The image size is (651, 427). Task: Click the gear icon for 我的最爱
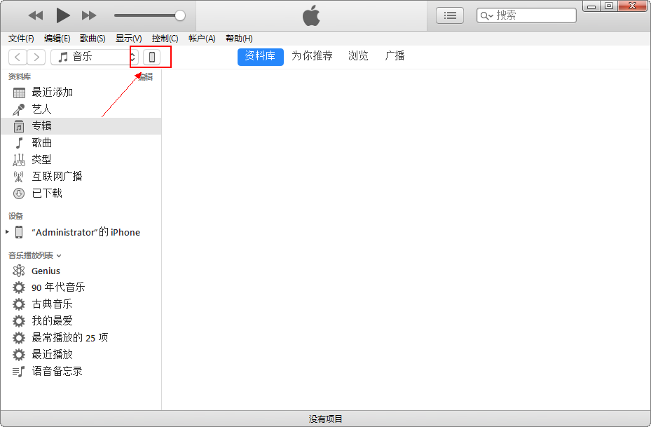19,321
